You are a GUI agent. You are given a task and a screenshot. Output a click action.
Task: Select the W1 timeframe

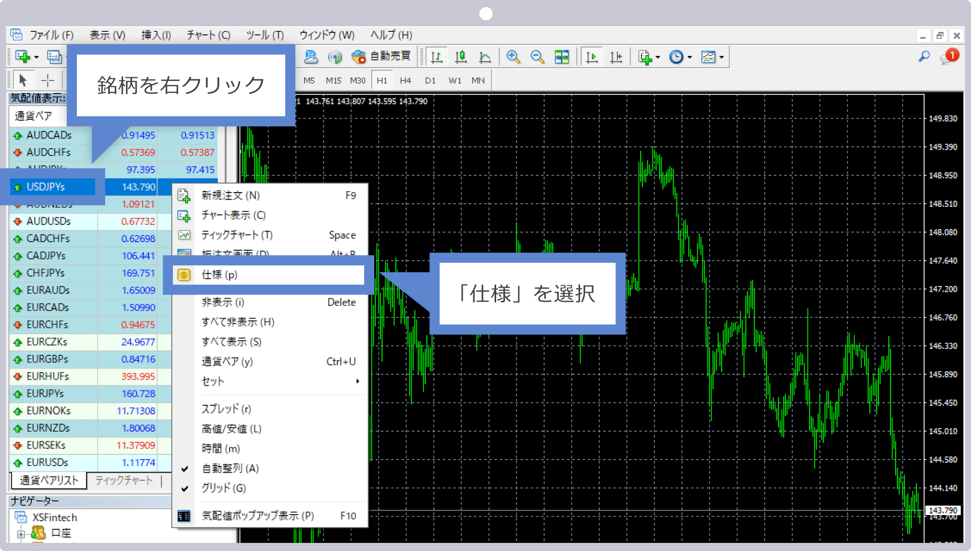point(455,80)
